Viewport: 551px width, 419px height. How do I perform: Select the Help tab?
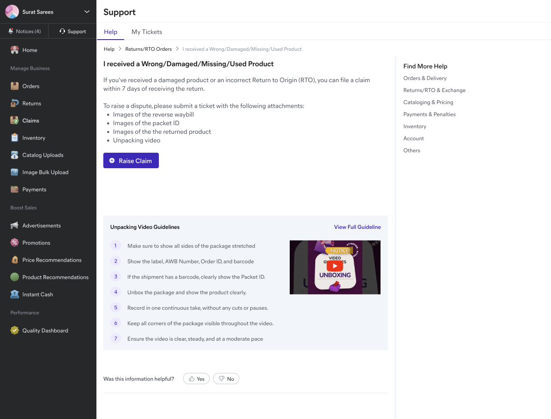111,32
